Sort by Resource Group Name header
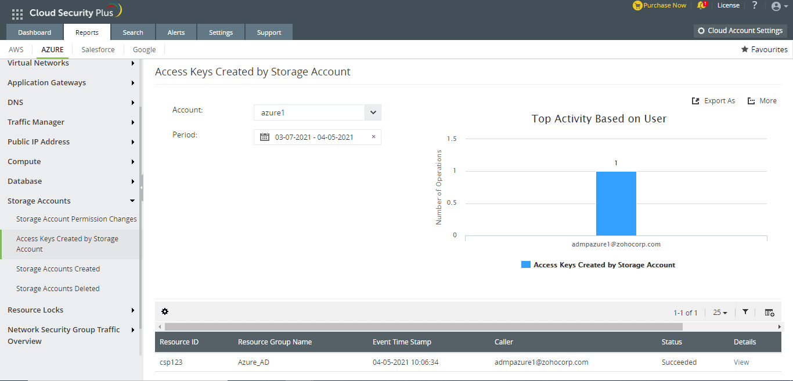 coord(275,342)
